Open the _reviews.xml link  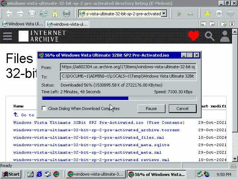(x=91, y=160)
